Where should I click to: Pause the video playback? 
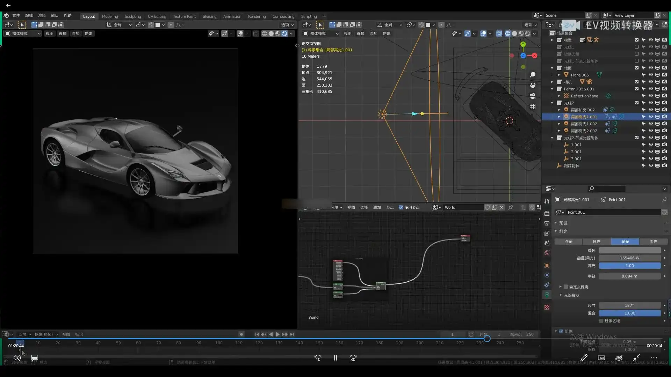click(335, 358)
